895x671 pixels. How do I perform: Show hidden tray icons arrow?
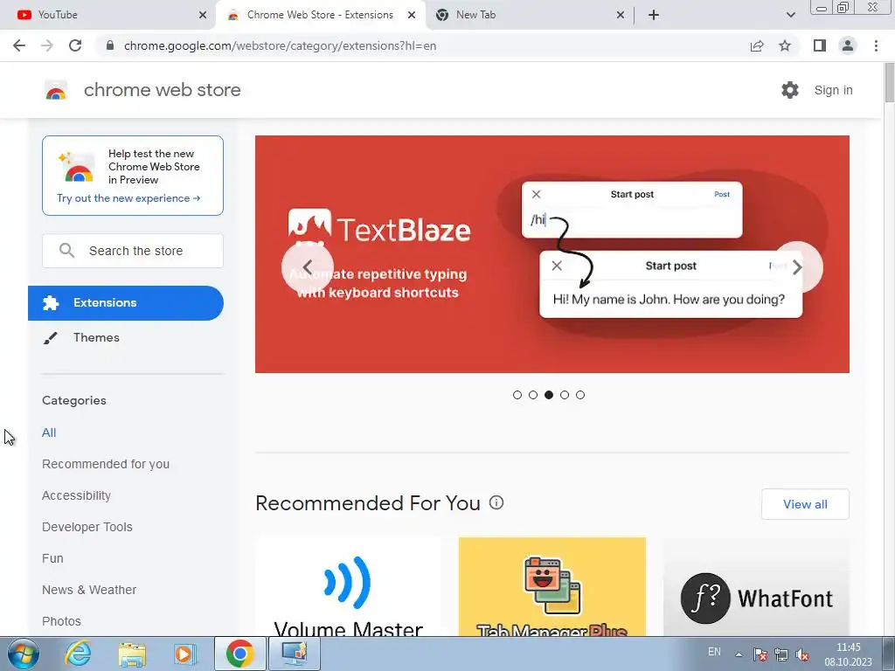pos(739,654)
